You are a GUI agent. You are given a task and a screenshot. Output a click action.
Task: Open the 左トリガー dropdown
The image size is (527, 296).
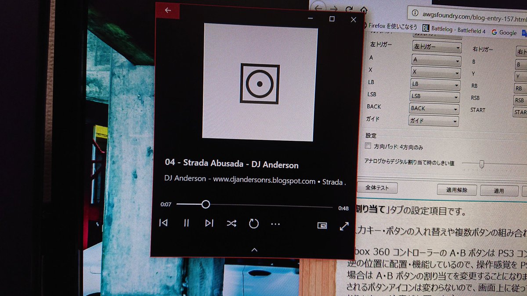pyautogui.click(x=437, y=47)
